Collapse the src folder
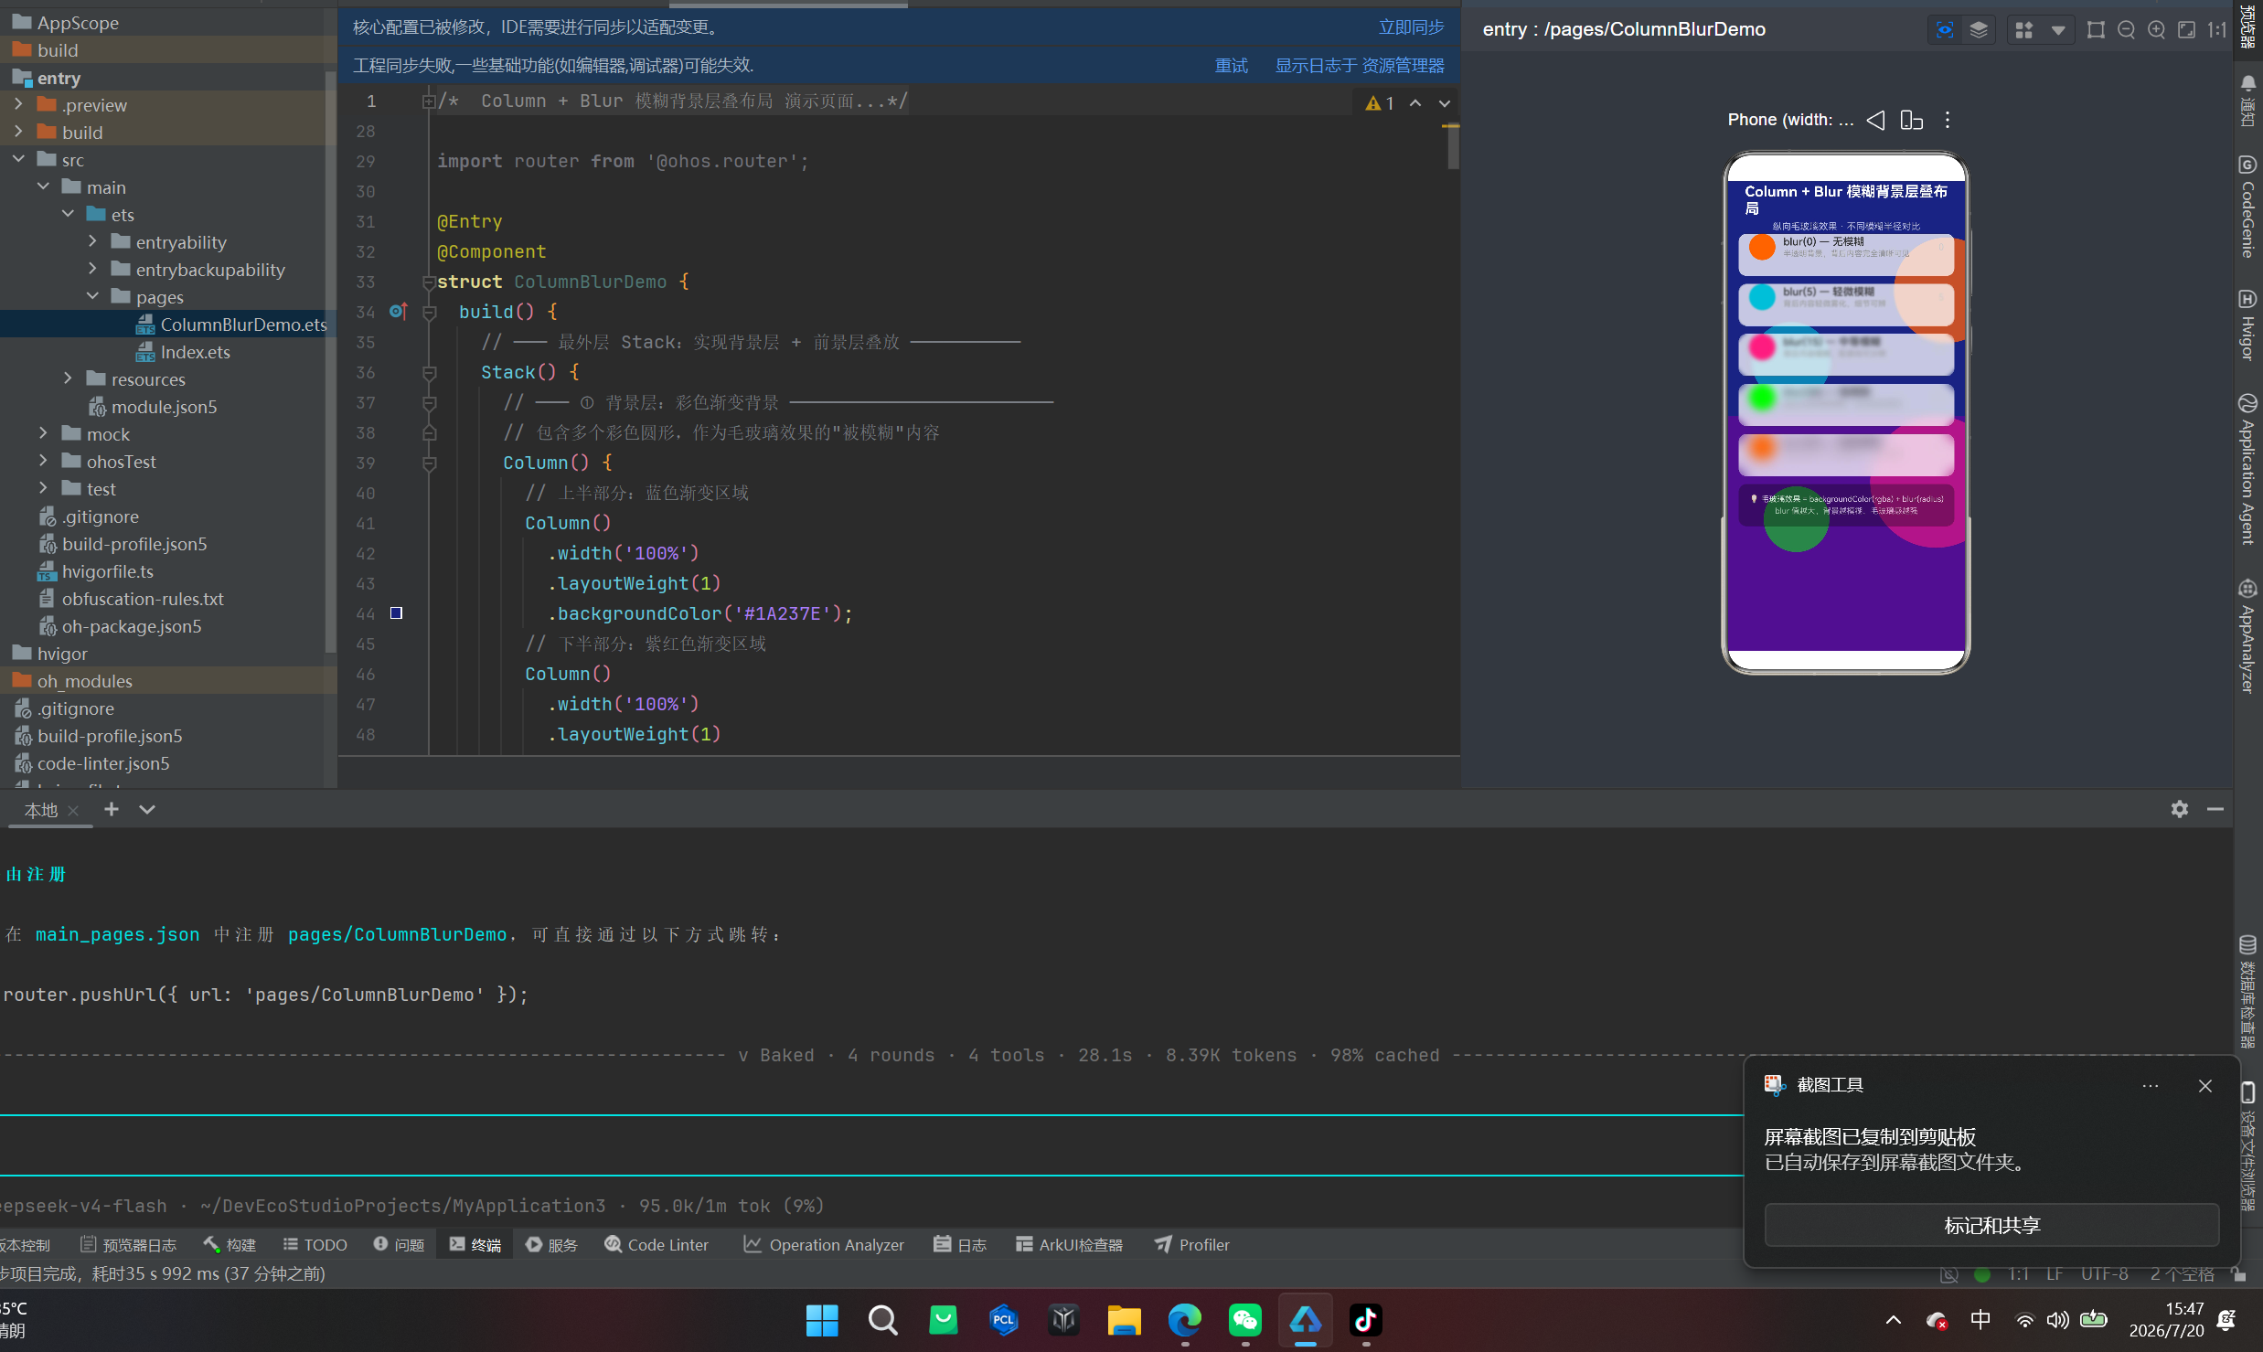This screenshot has width=2263, height=1352. pyautogui.click(x=18, y=160)
